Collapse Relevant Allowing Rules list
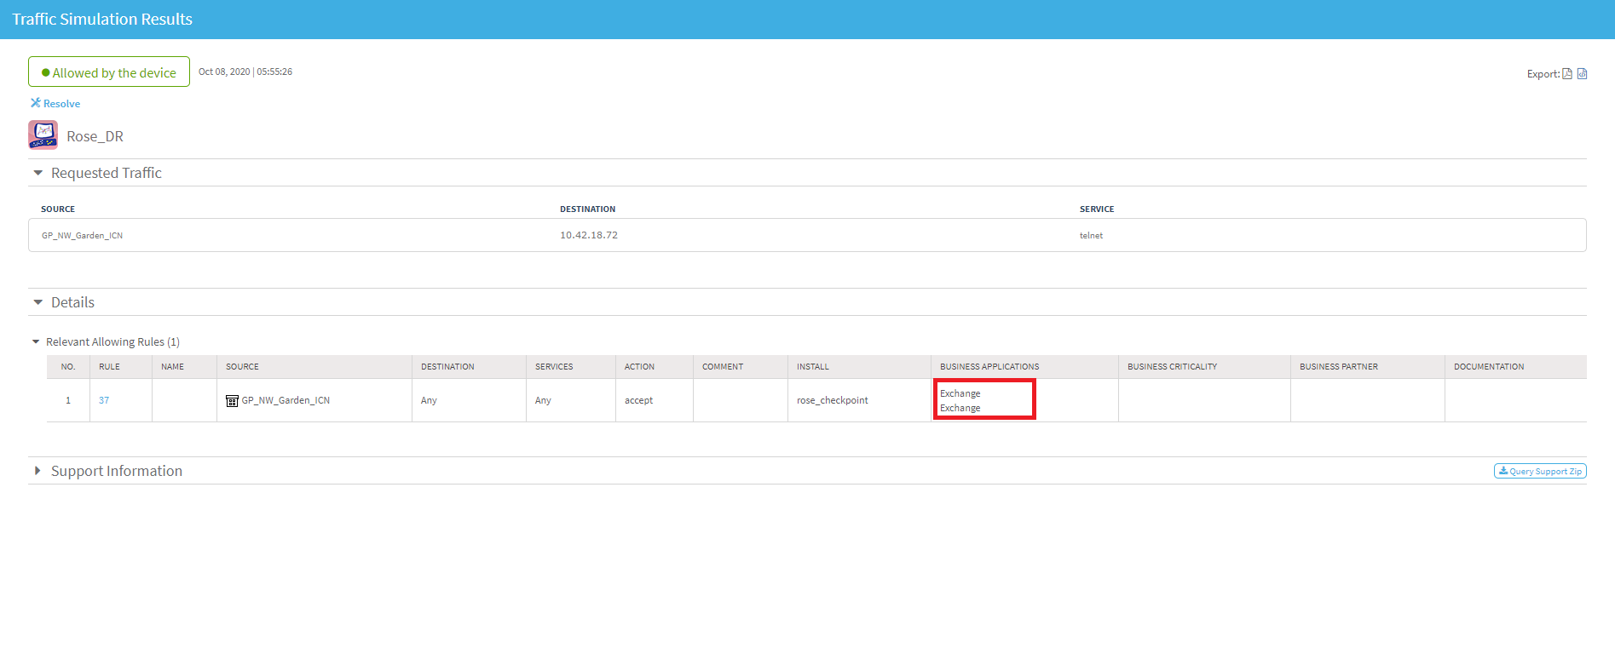1615x665 pixels. tap(36, 341)
